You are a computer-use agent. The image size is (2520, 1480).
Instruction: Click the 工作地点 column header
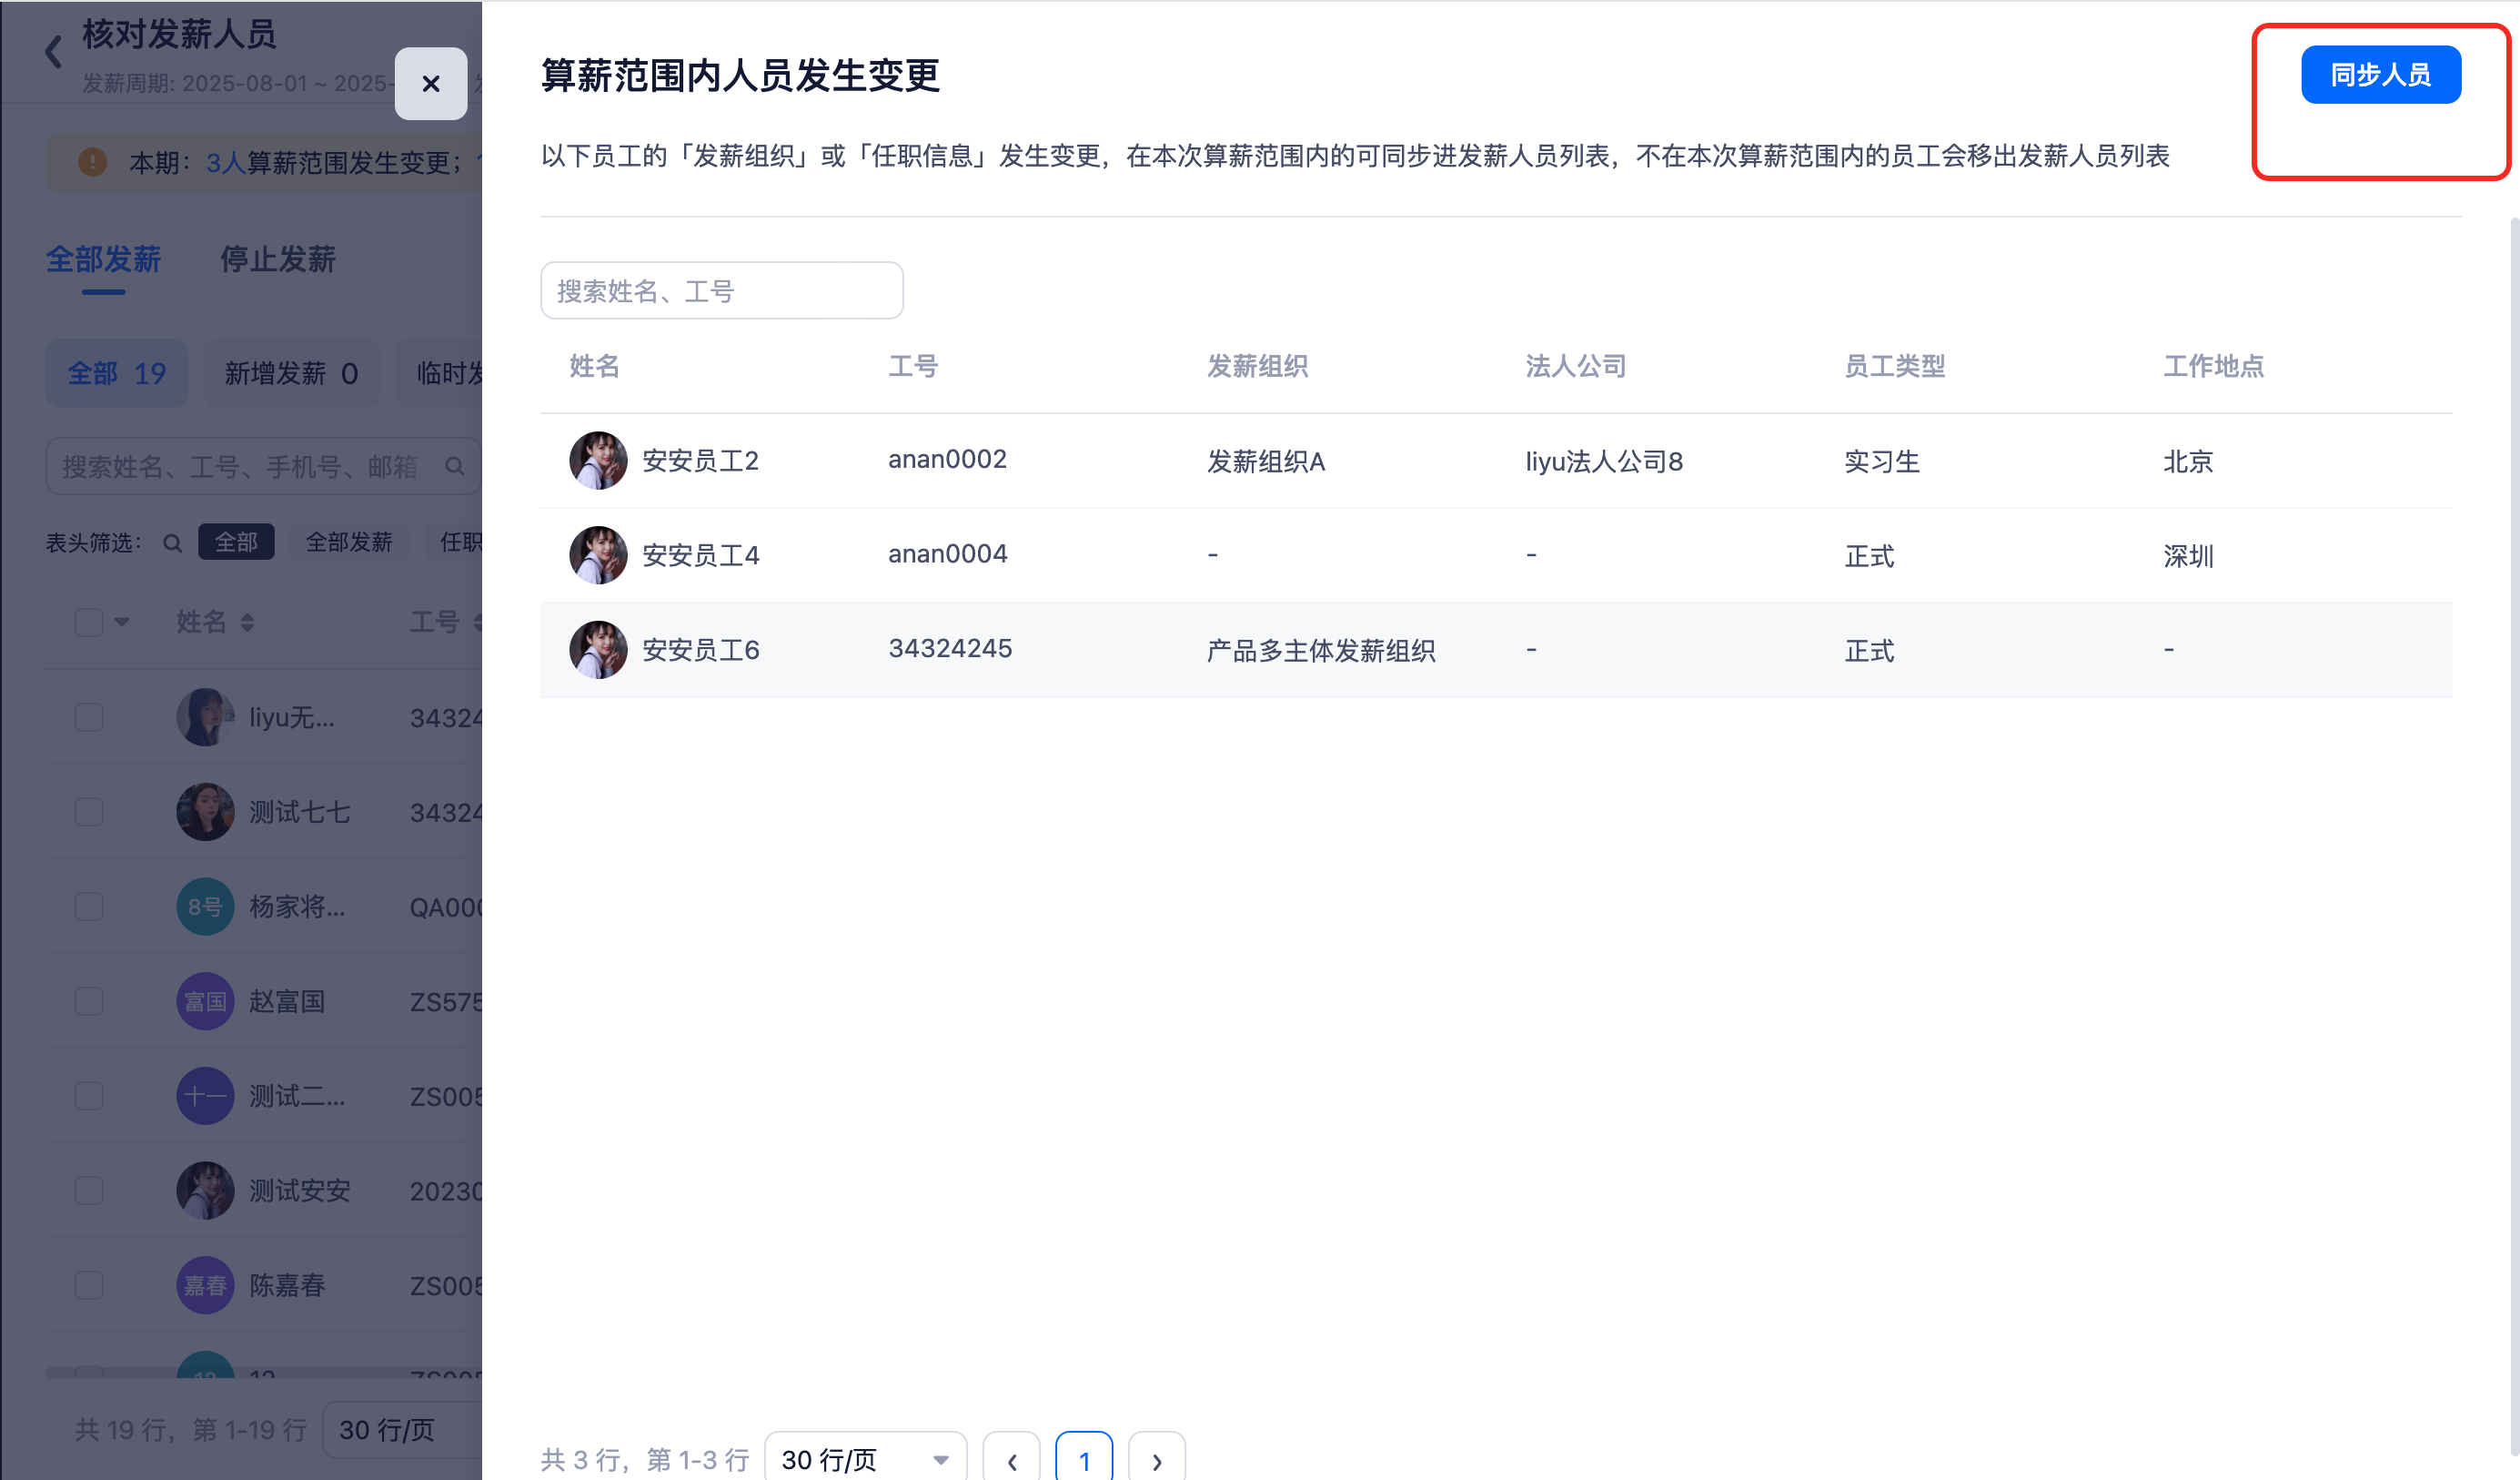[2213, 366]
